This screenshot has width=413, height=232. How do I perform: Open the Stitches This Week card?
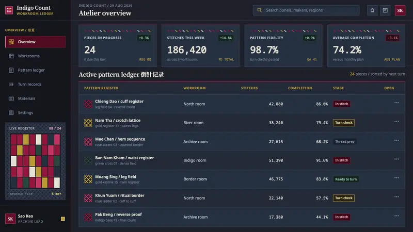(x=200, y=46)
